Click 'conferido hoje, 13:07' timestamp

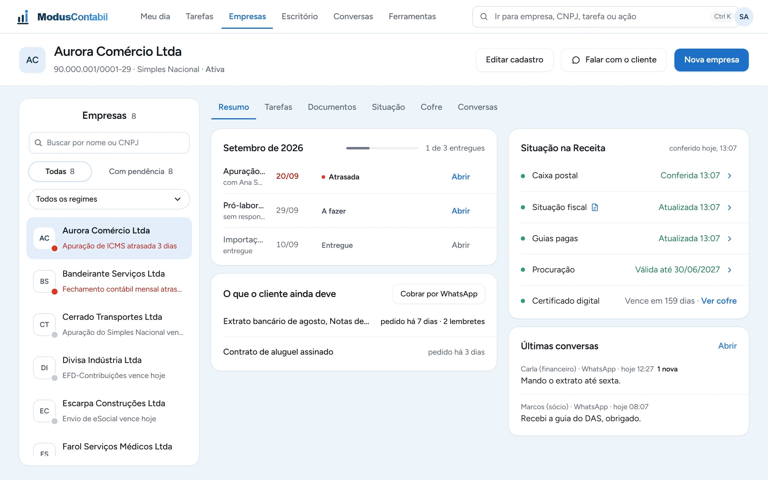pos(703,148)
